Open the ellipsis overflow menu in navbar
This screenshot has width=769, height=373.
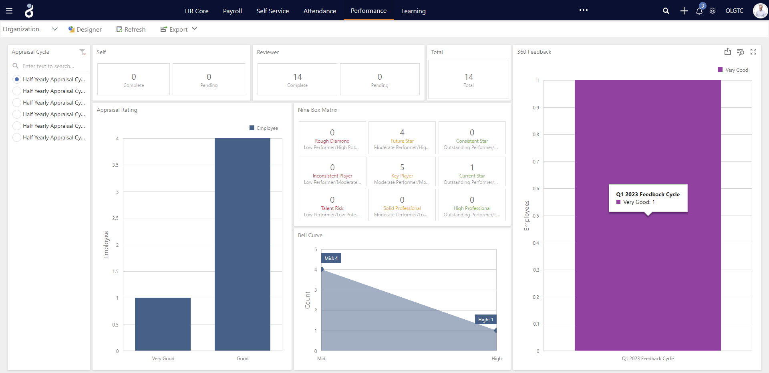click(x=583, y=10)
